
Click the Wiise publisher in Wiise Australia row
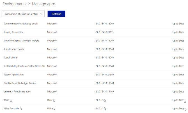click(x=50, y=109)
